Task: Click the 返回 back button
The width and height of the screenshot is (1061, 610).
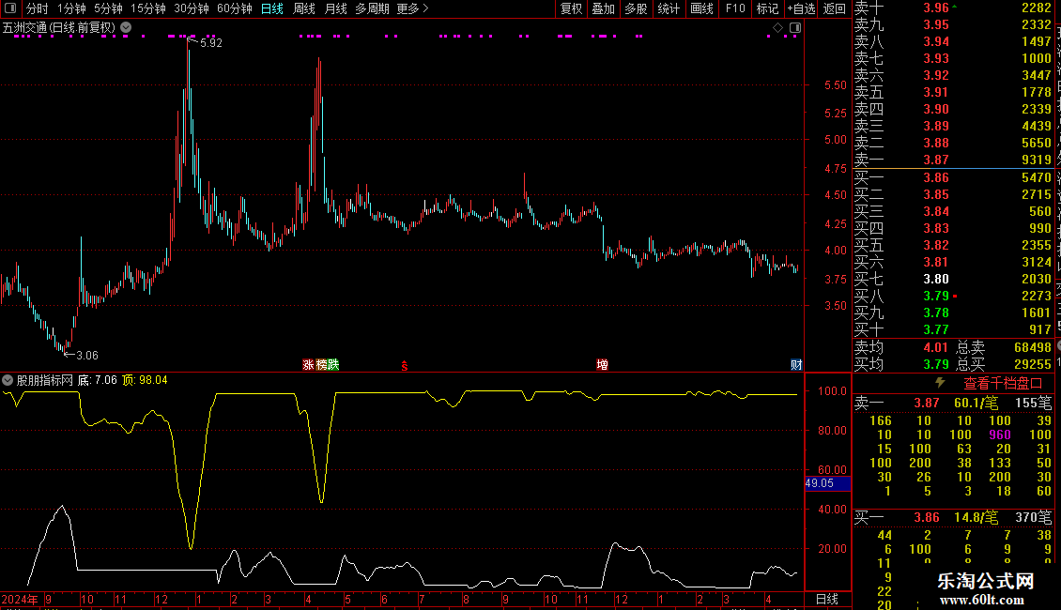Action: [835, 8]
